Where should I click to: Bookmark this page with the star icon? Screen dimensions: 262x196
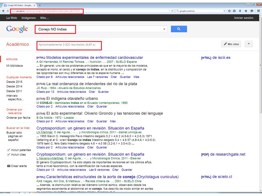click(229, 11)
